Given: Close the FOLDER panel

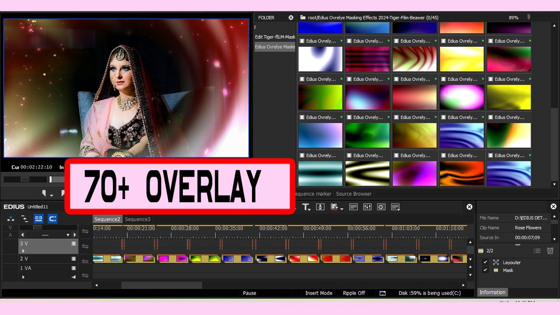Looking at the screenshot, I should coord(291,17).
